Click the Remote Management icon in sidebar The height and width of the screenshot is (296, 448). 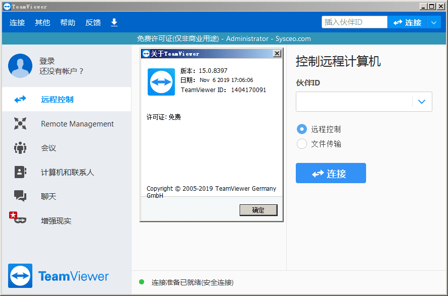point(20,123)
